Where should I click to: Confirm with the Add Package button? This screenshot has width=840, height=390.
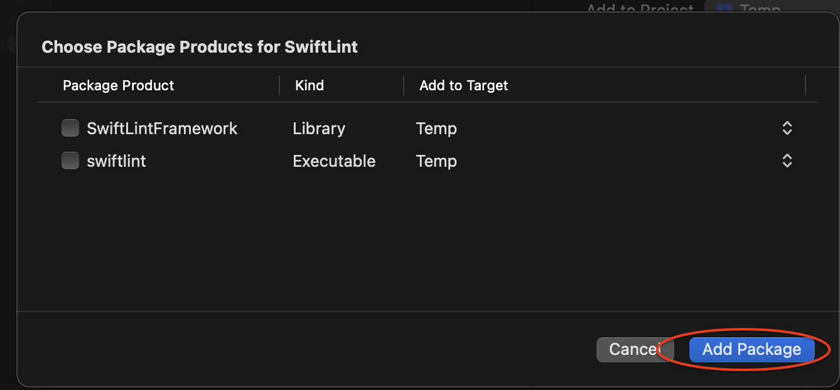tap(751, 349)
